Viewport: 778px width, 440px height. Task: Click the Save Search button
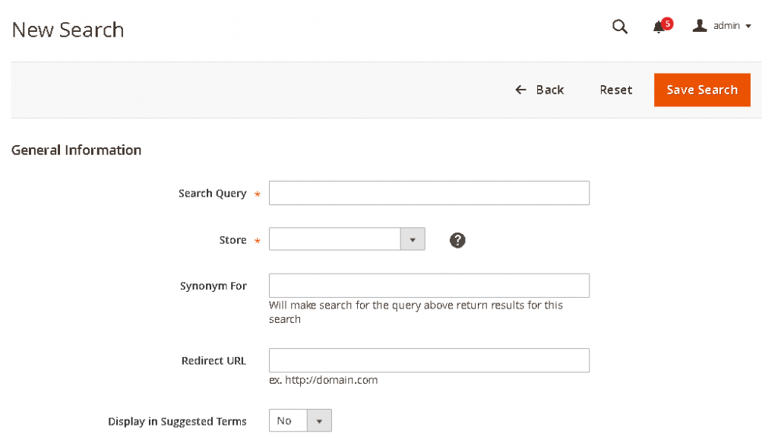pyautogui.click(x=701, y=90)
